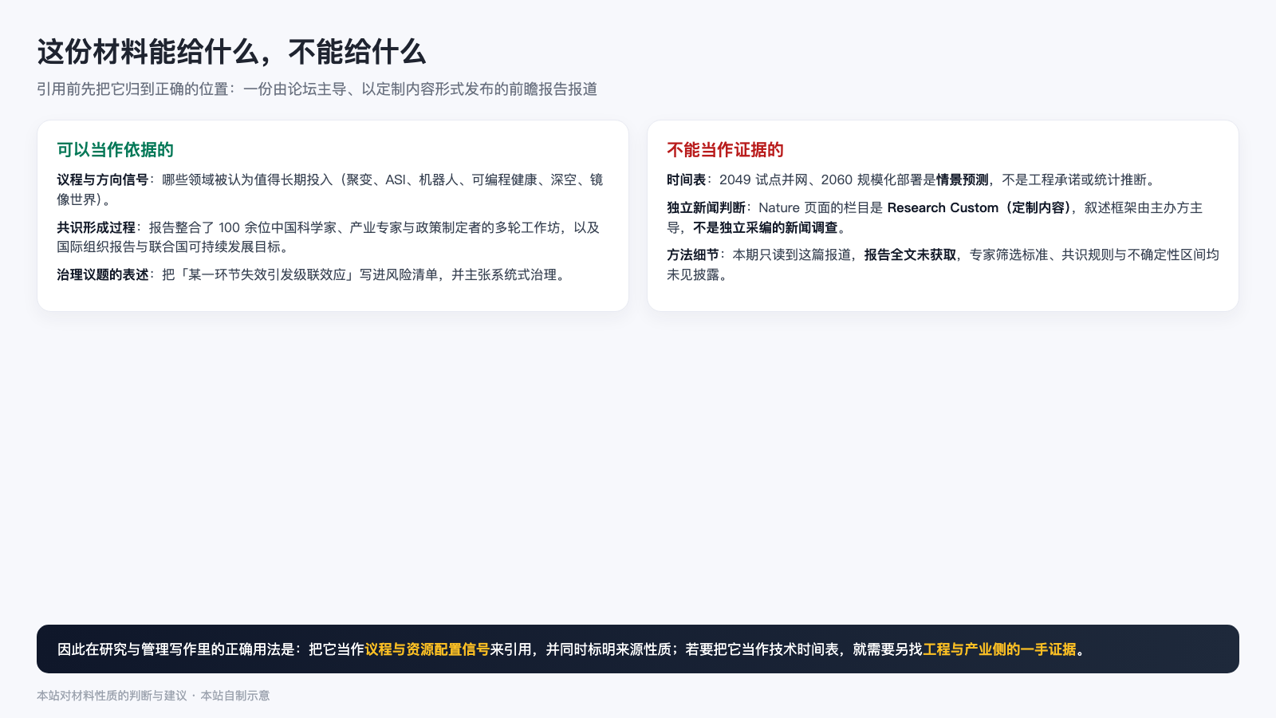The image size is (1276, 718).
Task: Click the footer note 本站对材料性质的判断与建议
Action: point(112,696)
